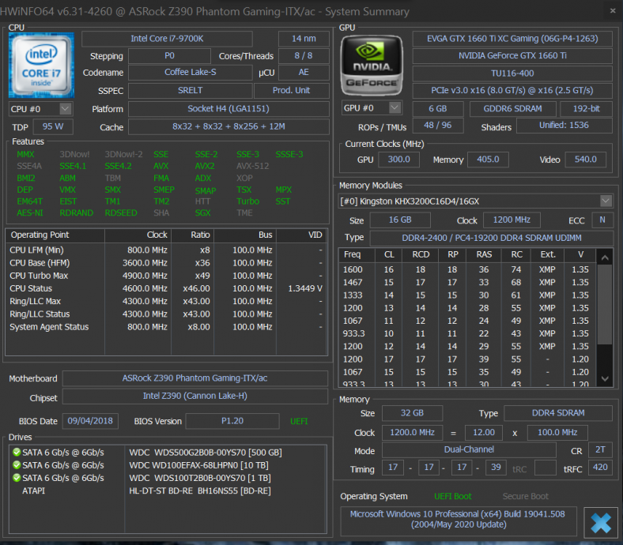Click the Freq column header in memory table
This screenshot has height=545, width=623.
click(353, 254)
